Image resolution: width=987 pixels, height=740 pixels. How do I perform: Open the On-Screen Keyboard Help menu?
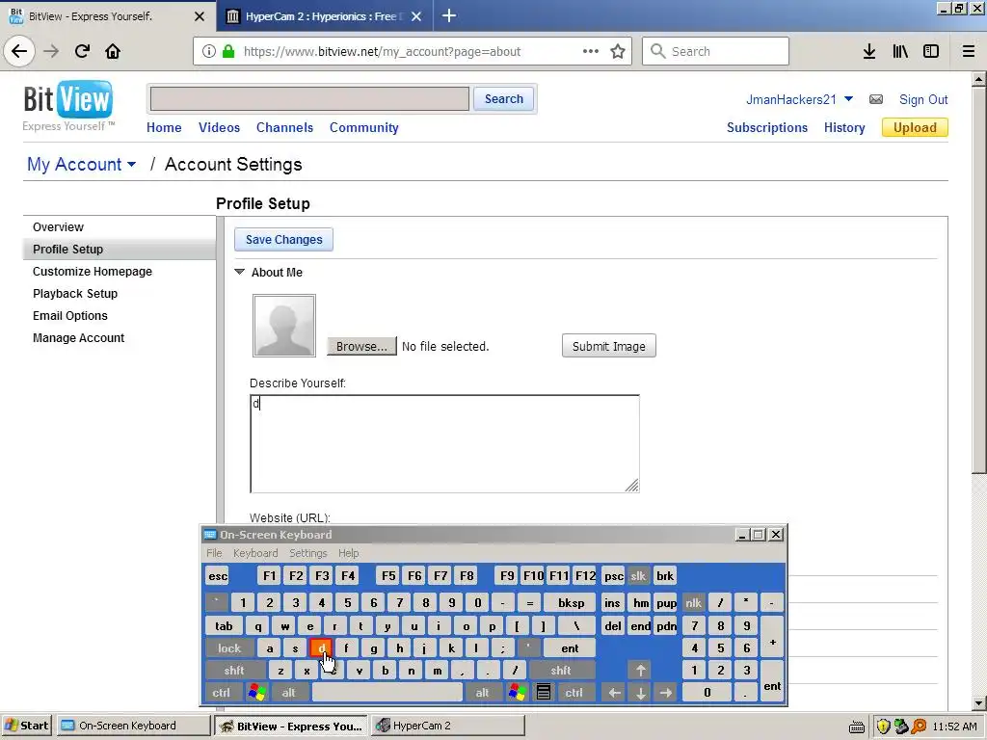348,553
